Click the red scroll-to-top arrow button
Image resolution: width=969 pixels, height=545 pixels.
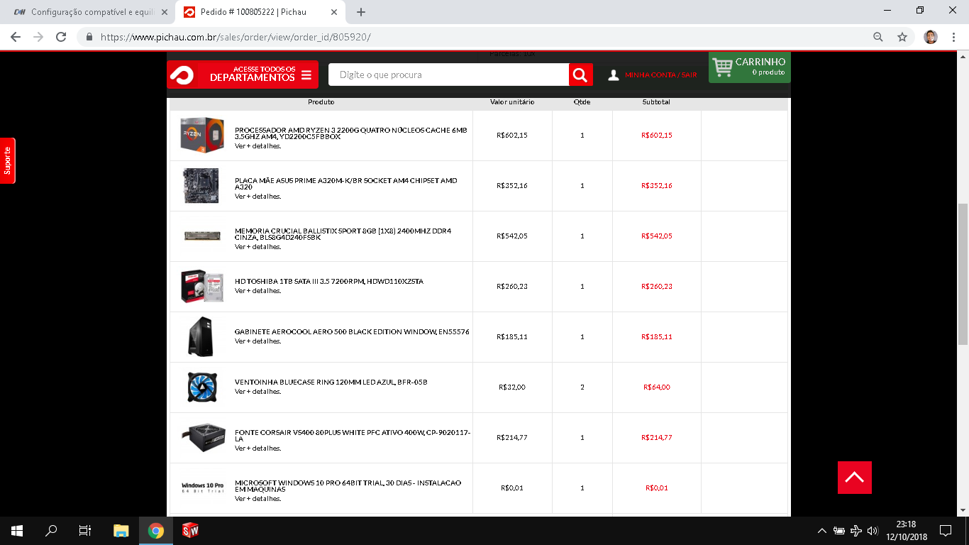point(854,477)
